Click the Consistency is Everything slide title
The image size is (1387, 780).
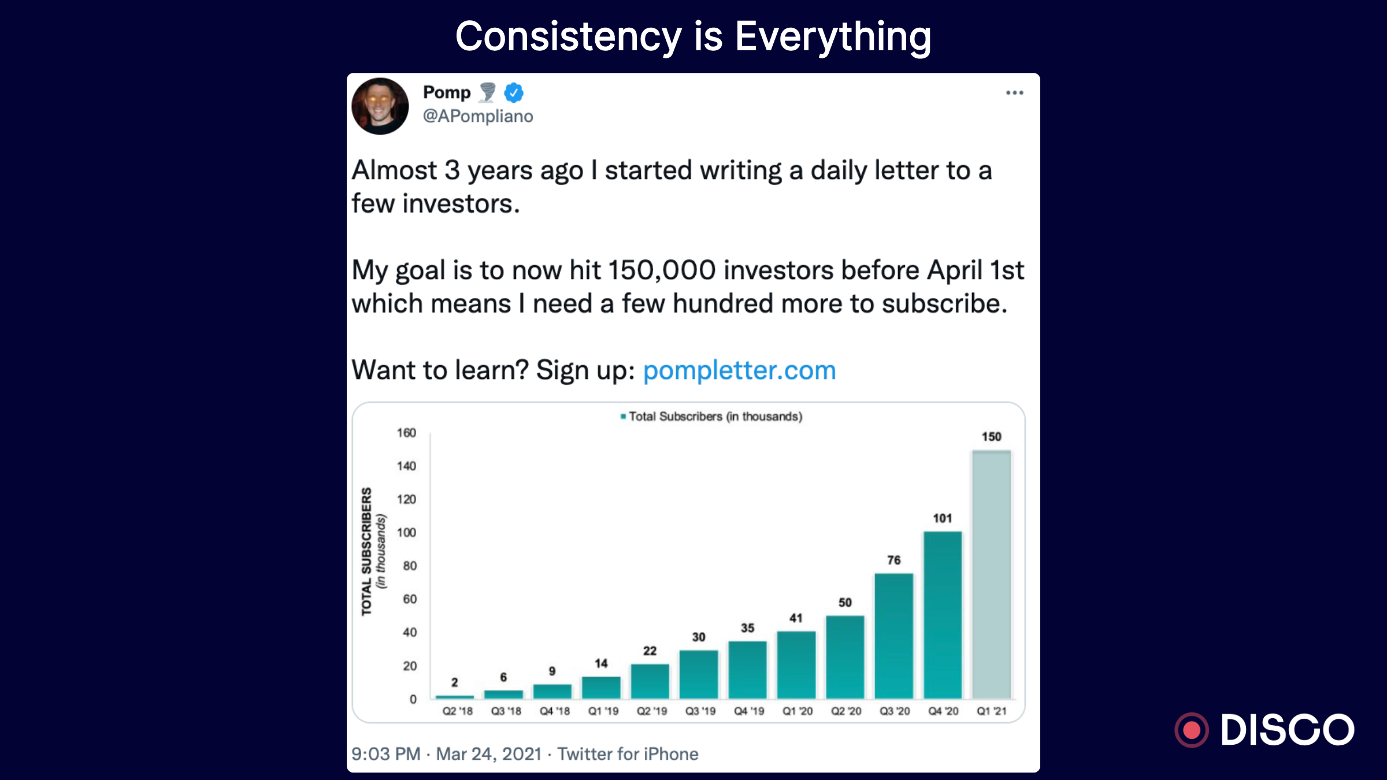(693, 36)
